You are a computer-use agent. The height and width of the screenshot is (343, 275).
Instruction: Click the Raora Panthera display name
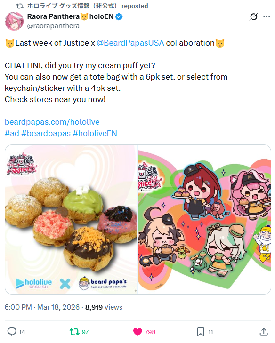click(x=53, y=16)
